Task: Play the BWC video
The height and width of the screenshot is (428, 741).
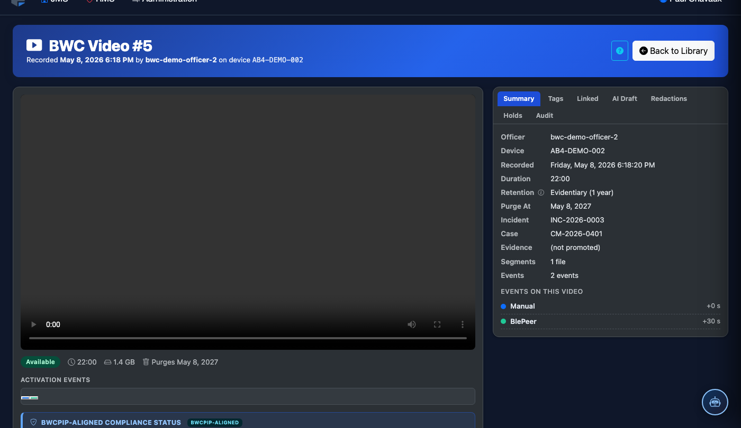Action: click(34, 324)
